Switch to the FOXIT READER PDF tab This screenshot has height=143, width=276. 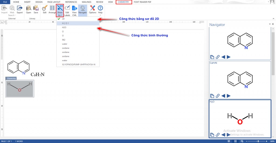pyautogui.click(x=143, y=2)
